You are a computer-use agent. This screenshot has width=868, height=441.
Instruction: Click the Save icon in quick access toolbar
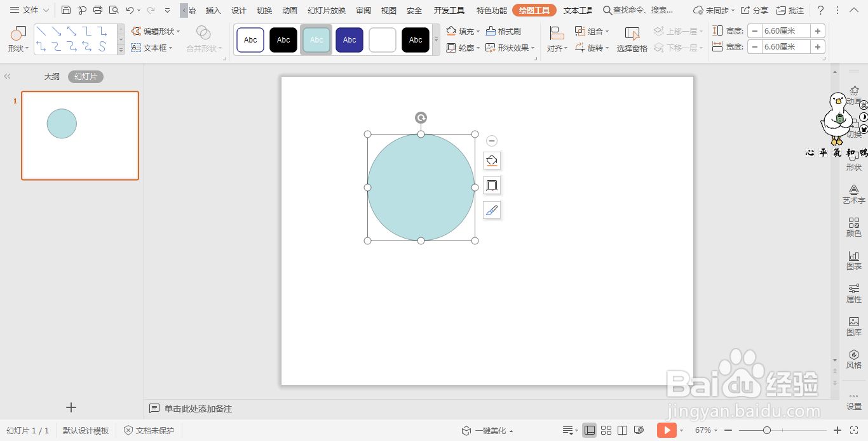pyautogui.click(x=66, y=10)
